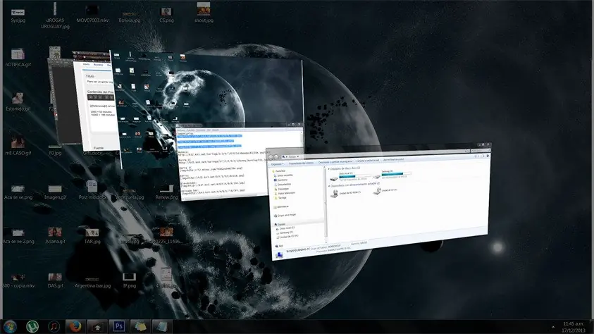The height and width of the screenshot is (334, 594).
Task: Select the MOV07003.mkv desktop file
Action: pyautogui.click(x=92, y=14)
